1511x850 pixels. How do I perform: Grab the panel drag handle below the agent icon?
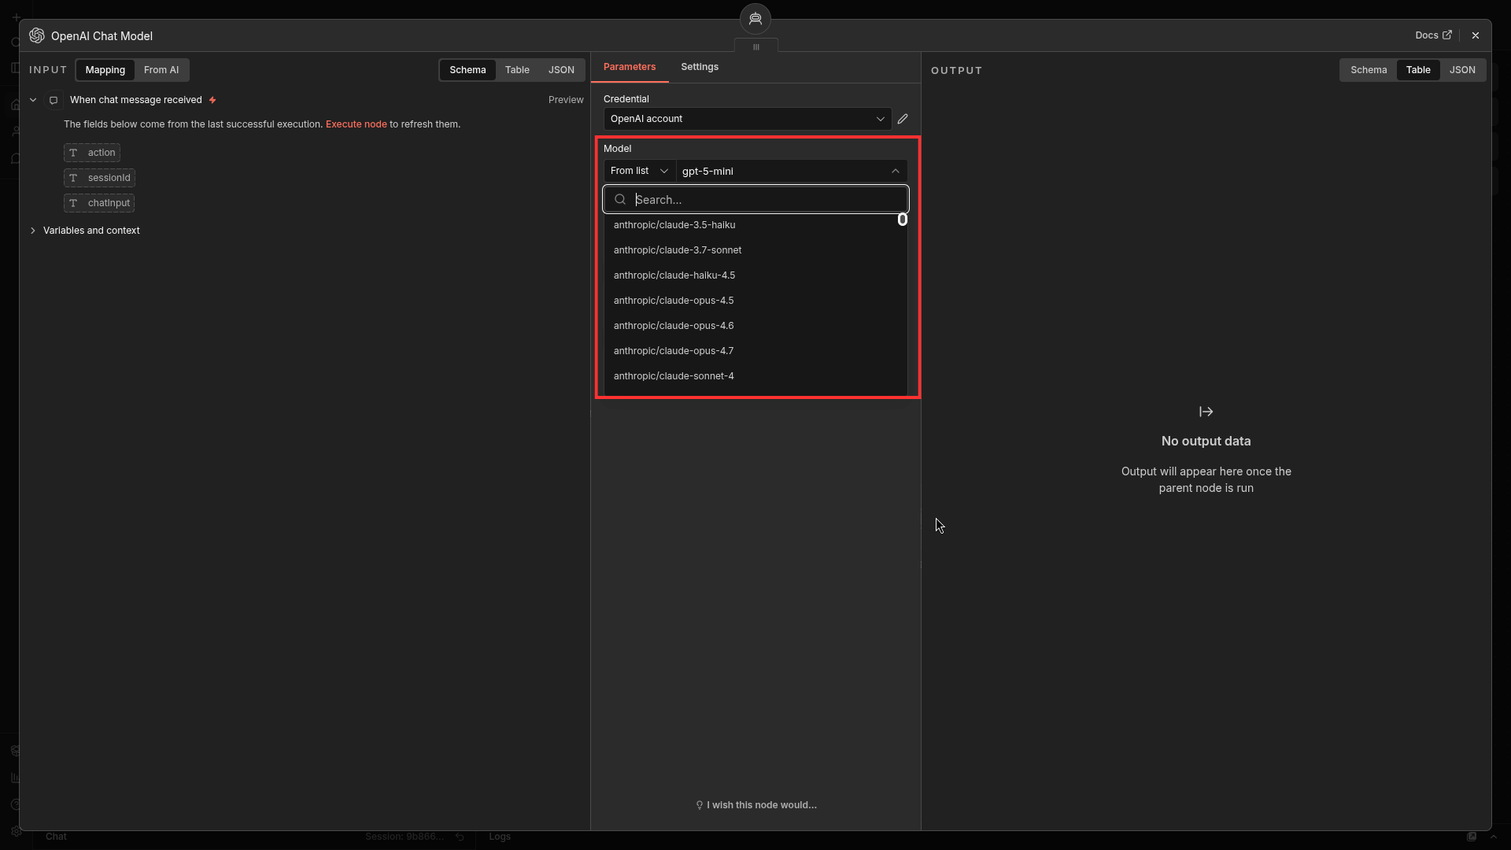[x=756, y=47]
